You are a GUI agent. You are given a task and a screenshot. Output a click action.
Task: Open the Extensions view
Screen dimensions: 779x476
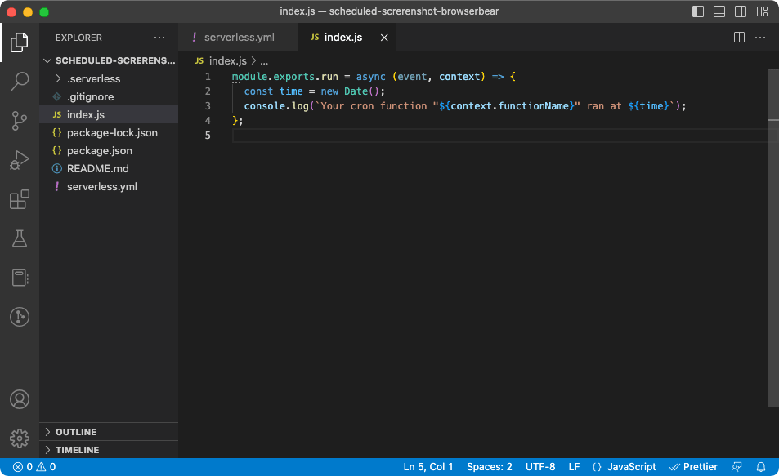click(19, 199)
